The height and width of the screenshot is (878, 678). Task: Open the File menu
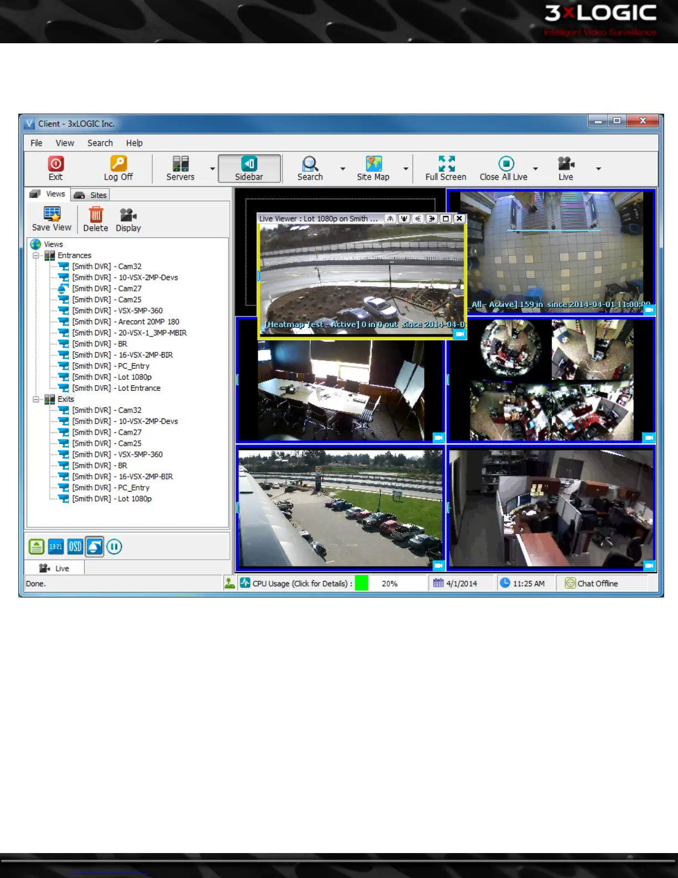[x=37, y=143]
